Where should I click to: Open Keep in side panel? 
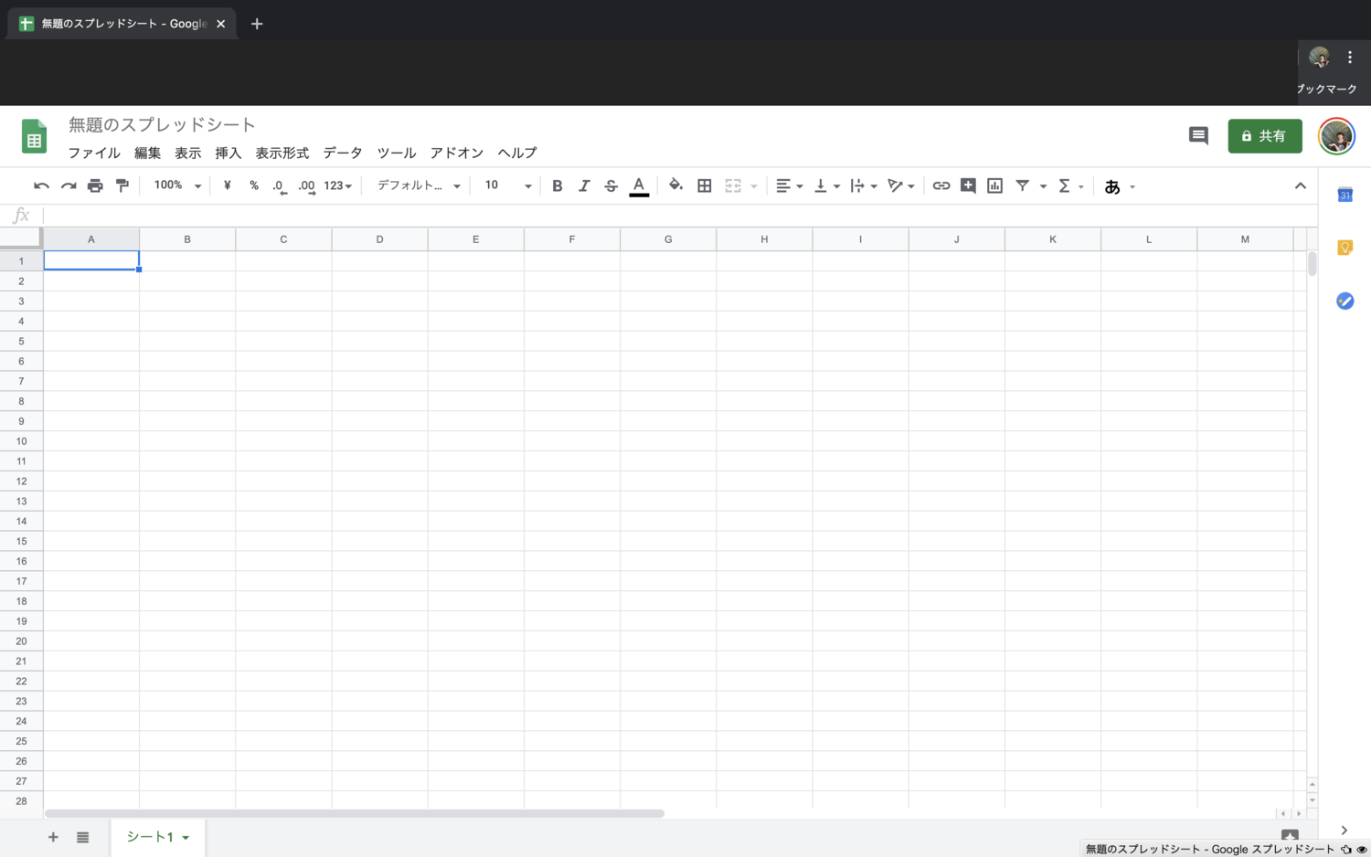point(1344,248)
